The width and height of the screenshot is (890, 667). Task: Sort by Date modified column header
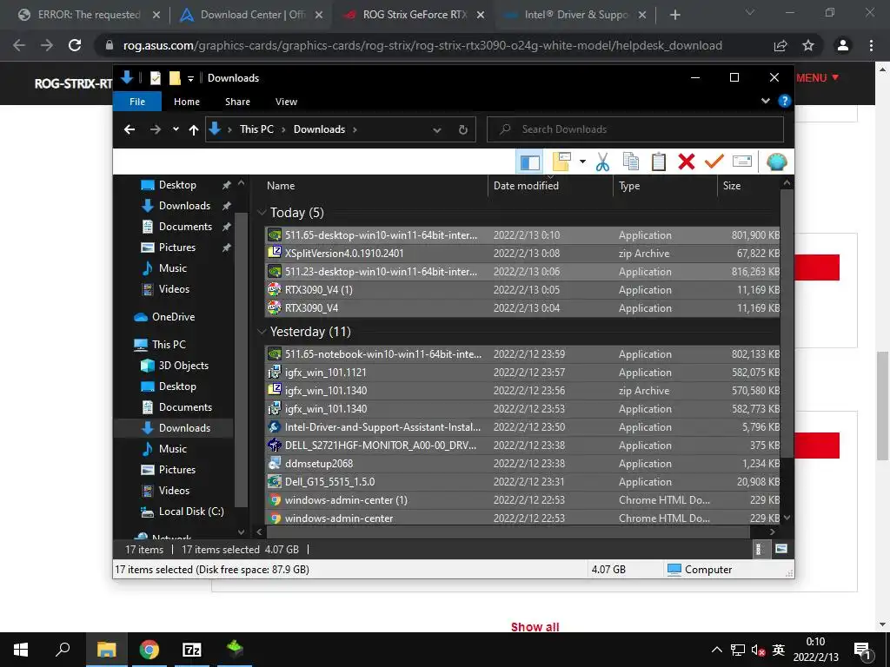(526, 186)
